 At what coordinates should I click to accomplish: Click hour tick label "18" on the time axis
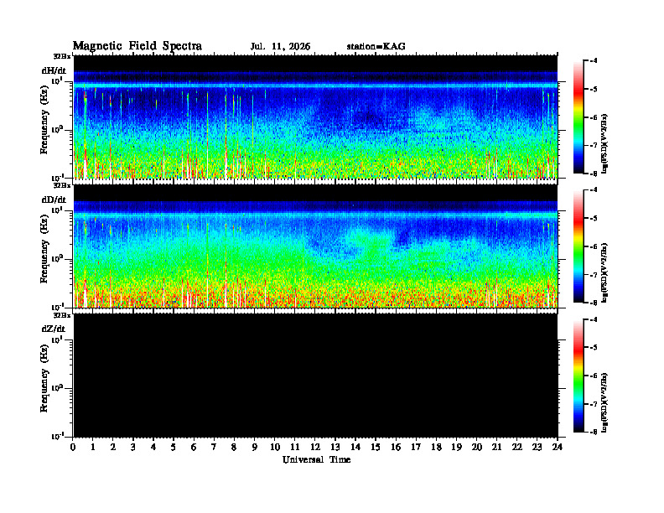(x=436, y=448)
